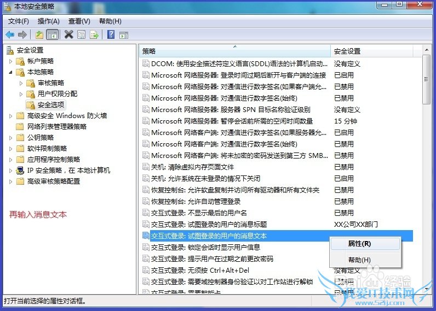The width and height of the screenshot is (436, 311).
Task: Click the 帐户策略 folder icon
Action: (21, 61)
